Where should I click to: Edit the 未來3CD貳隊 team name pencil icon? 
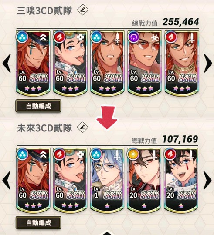82,127
